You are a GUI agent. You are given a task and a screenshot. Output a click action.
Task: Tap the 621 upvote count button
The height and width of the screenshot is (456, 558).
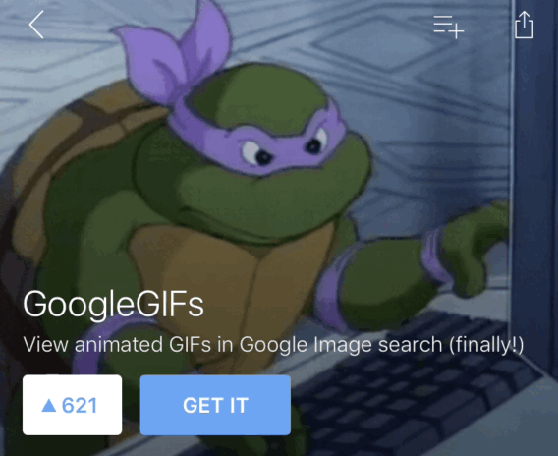[73, 405]
